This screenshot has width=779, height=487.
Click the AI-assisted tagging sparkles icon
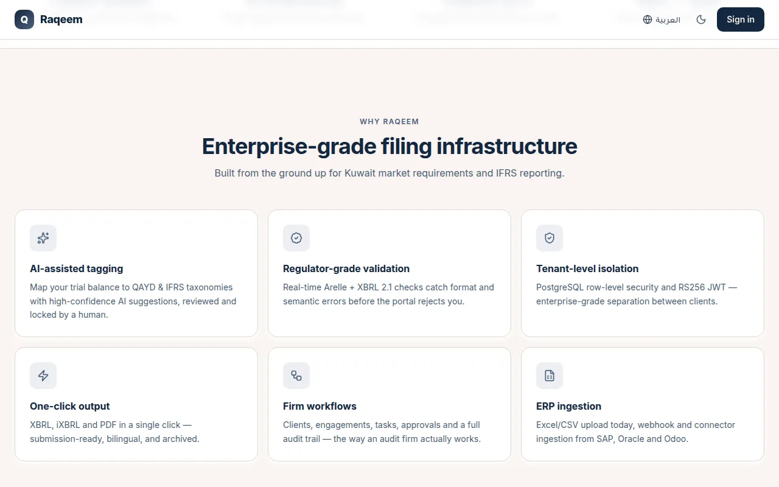43,238
